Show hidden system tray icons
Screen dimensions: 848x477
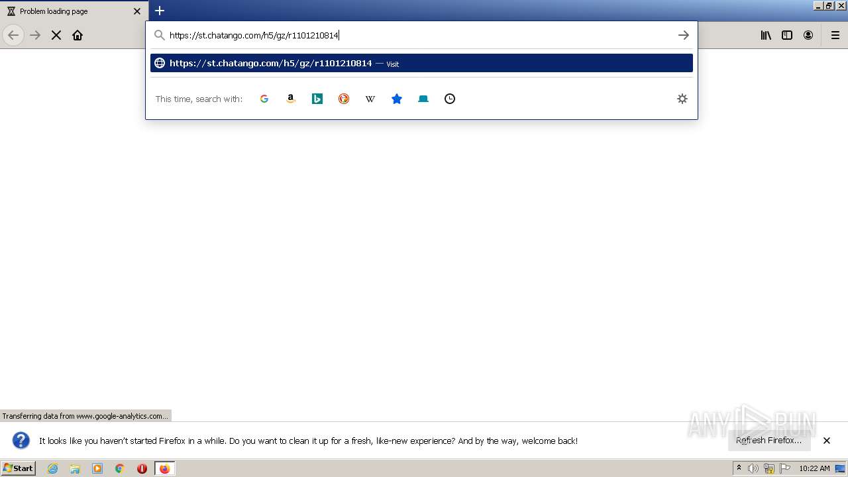pyautogui.click(x=739, y=468)
